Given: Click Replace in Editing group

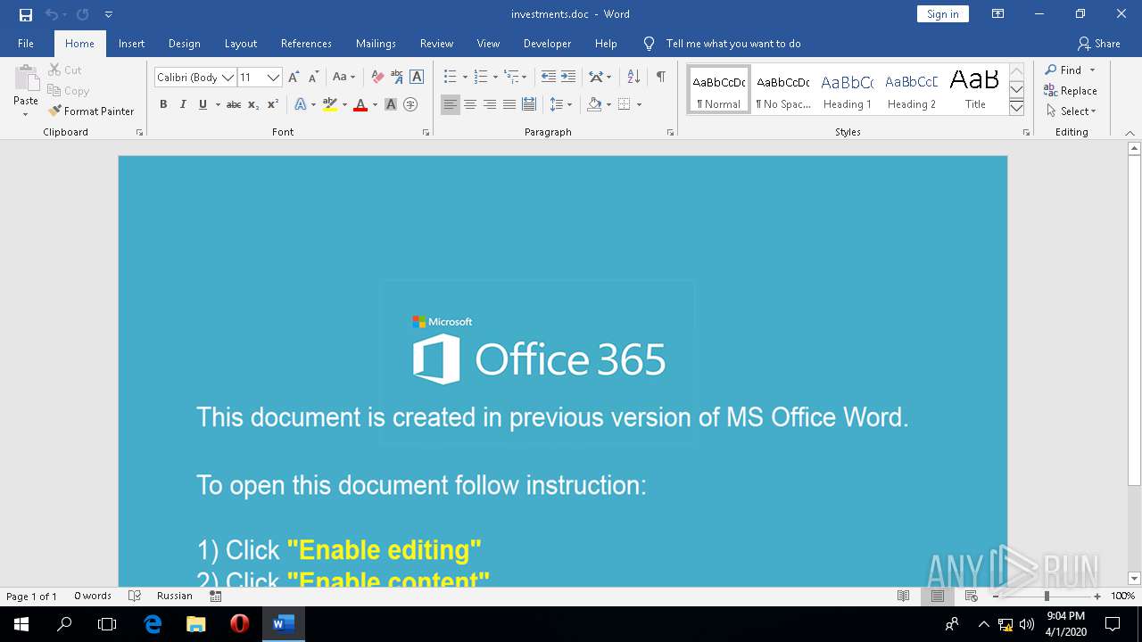Looking at the screenshot, I should pos(1071,91).
